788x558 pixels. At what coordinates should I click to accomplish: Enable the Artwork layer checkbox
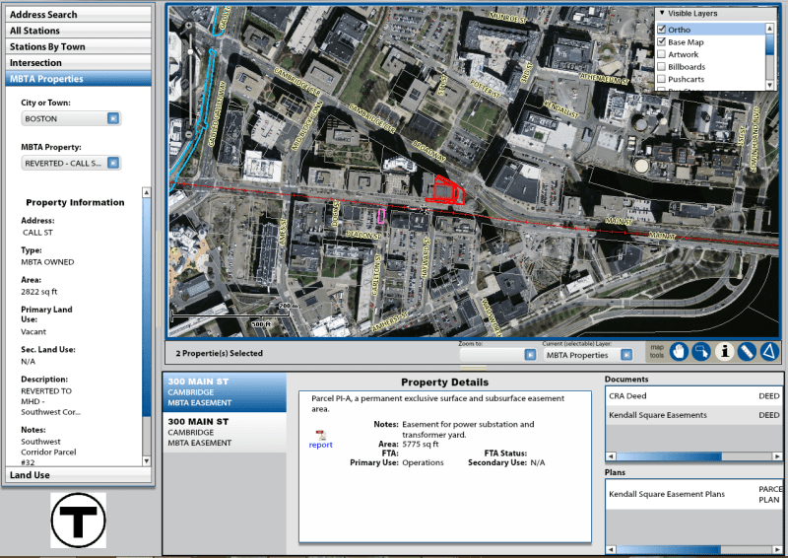662,54
